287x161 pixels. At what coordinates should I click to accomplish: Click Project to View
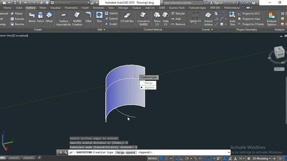tap(249, 19)
